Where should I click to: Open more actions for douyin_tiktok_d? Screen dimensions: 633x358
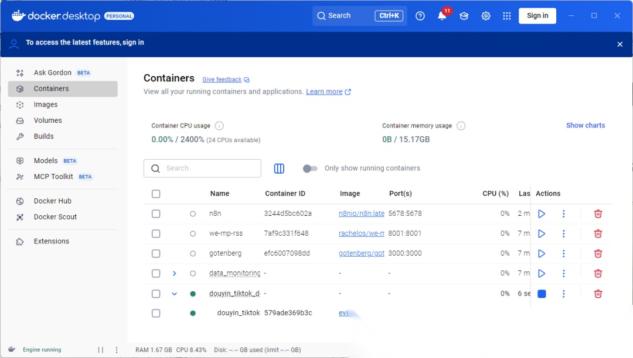tap(564, 294)
